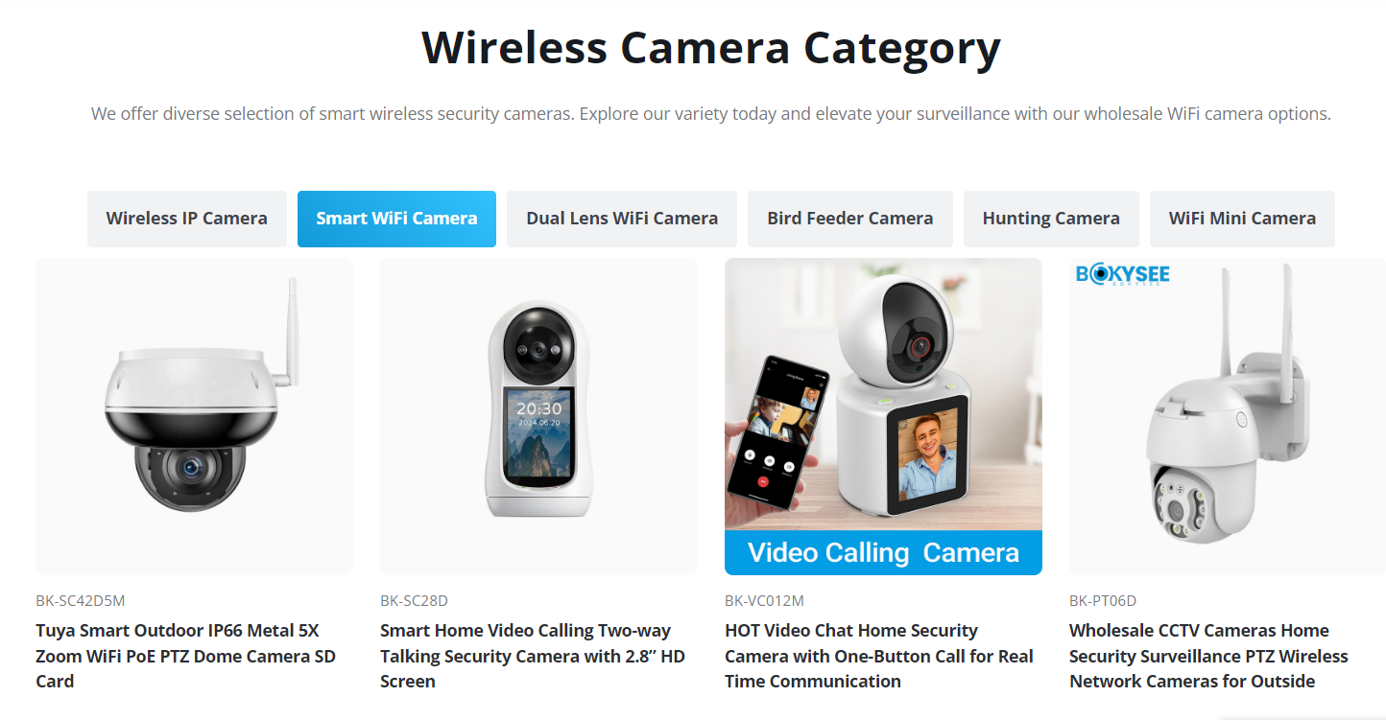Click the BK-VC012M model number
Image resolution: width=1386 pixels, height=720 pixels.
coord(764,601)
